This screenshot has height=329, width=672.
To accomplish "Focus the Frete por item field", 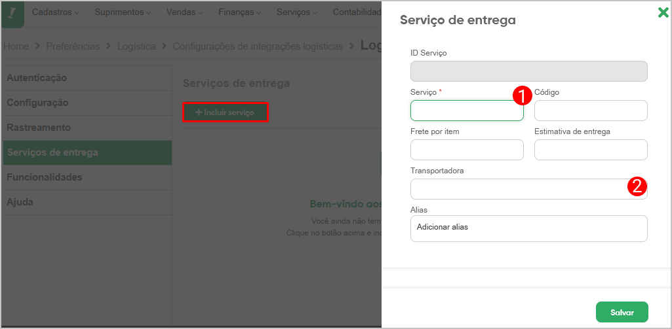I will [x=467, y=150].
